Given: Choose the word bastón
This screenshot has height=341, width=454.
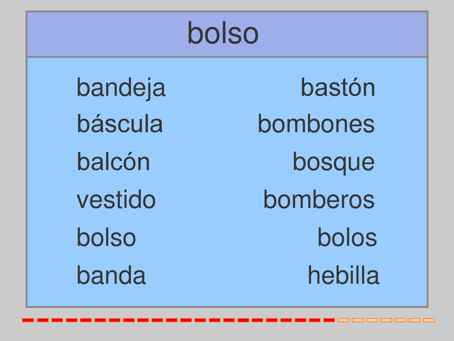Looking at the screenshot, I should pos(338,87).
